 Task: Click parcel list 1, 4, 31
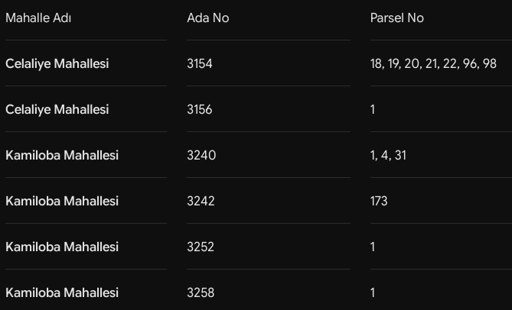388,155
